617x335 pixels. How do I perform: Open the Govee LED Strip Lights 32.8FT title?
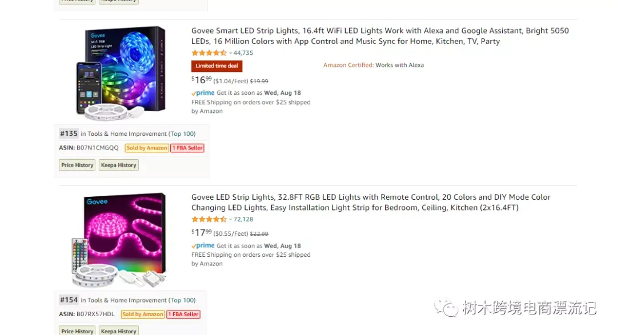tap(371, 202)
